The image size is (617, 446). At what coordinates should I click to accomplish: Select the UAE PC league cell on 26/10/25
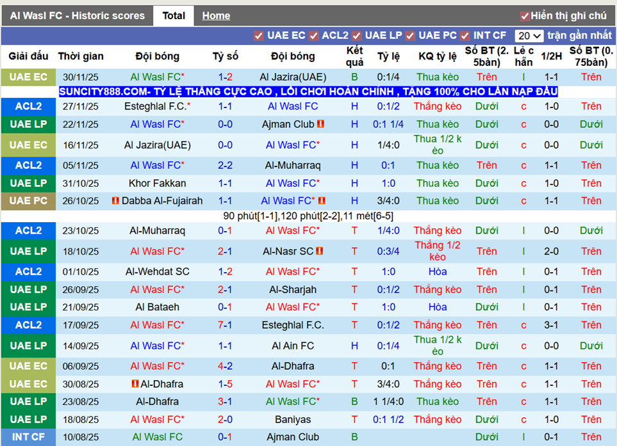28,201
